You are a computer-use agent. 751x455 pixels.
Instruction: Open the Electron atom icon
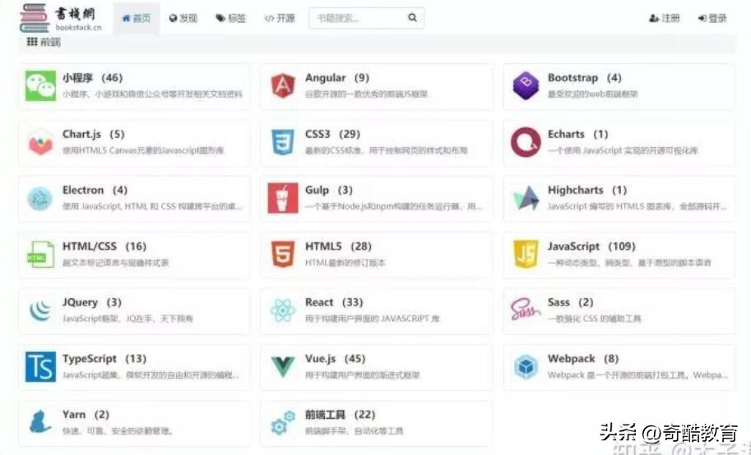tap(39, 199)
